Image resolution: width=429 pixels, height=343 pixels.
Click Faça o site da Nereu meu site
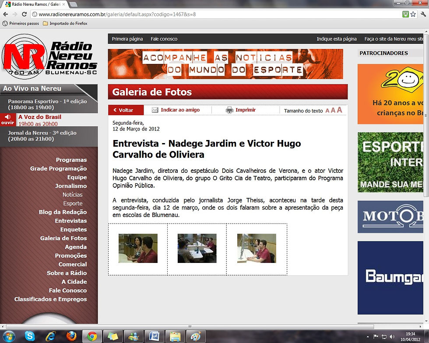tap(394, 39)
